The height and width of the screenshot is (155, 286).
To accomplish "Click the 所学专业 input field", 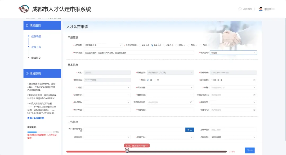I will [107, 110].
